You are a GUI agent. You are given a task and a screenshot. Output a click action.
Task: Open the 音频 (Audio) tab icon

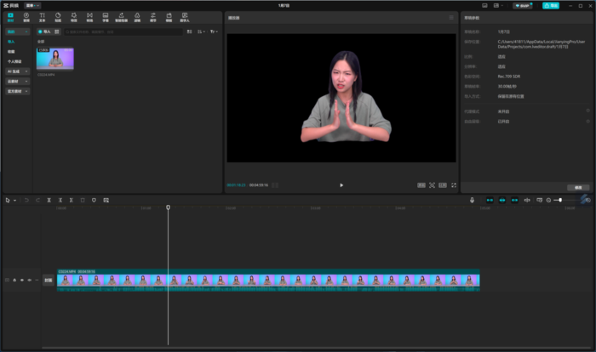coord(26,17)
